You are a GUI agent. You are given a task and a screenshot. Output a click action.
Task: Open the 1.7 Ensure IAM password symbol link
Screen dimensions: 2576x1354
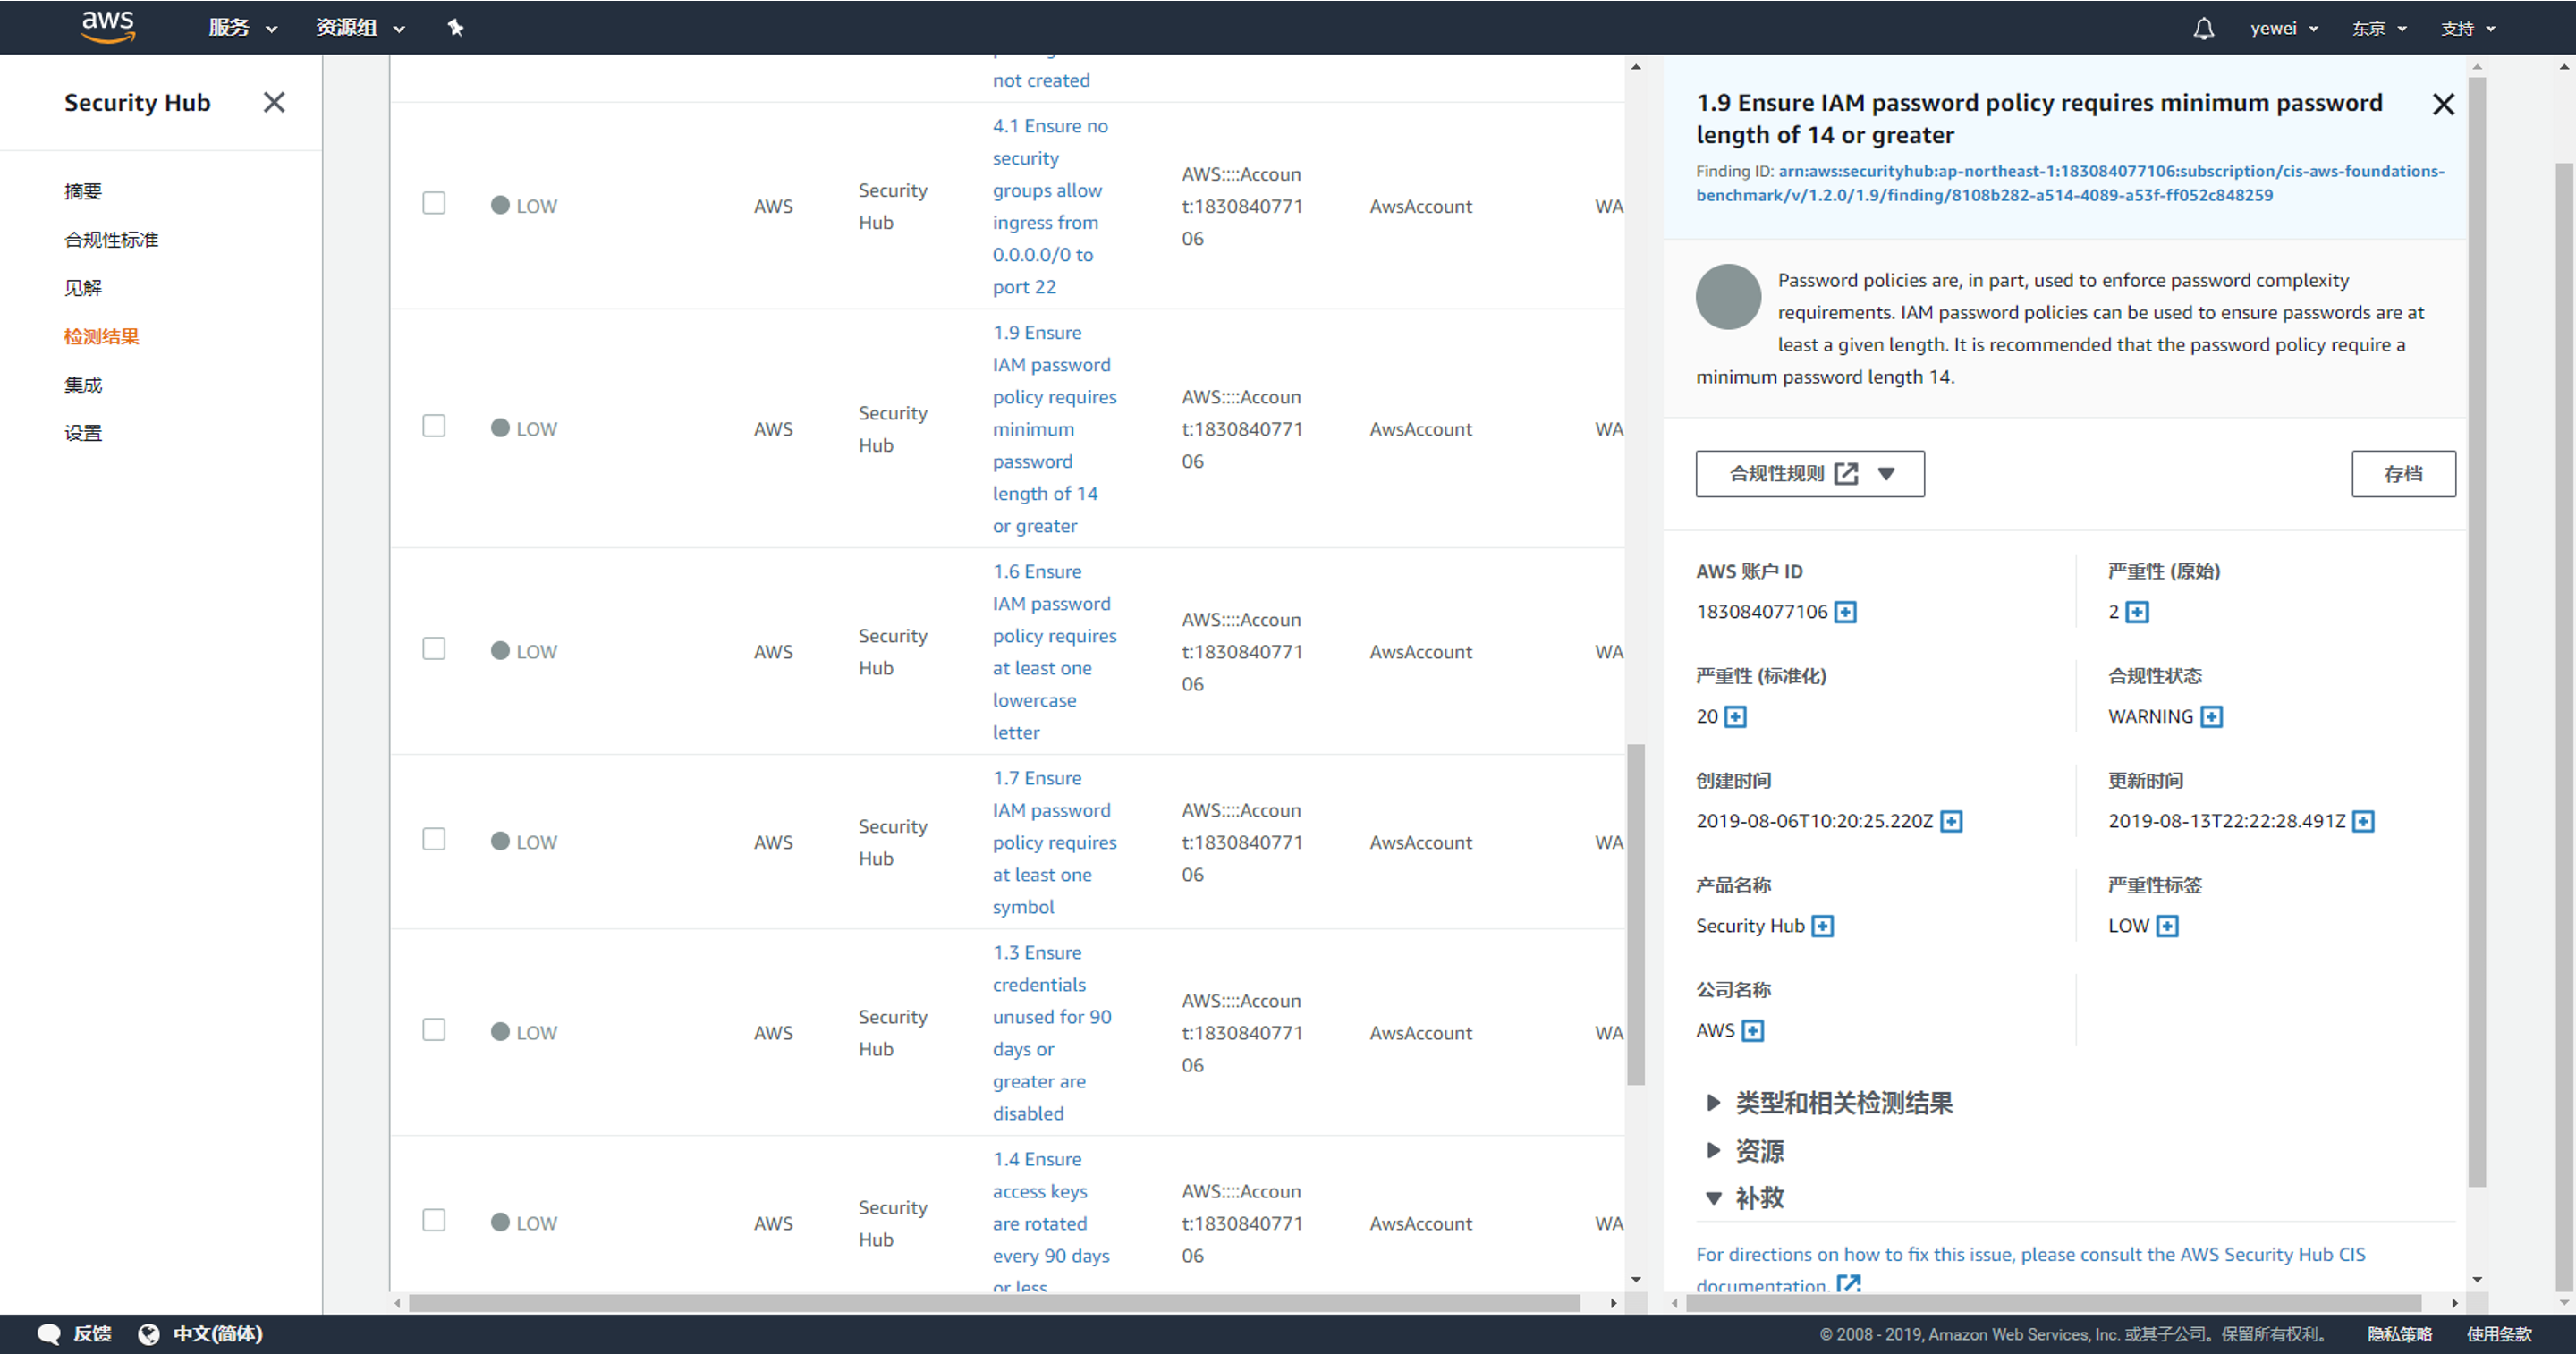click(1053, 842)
